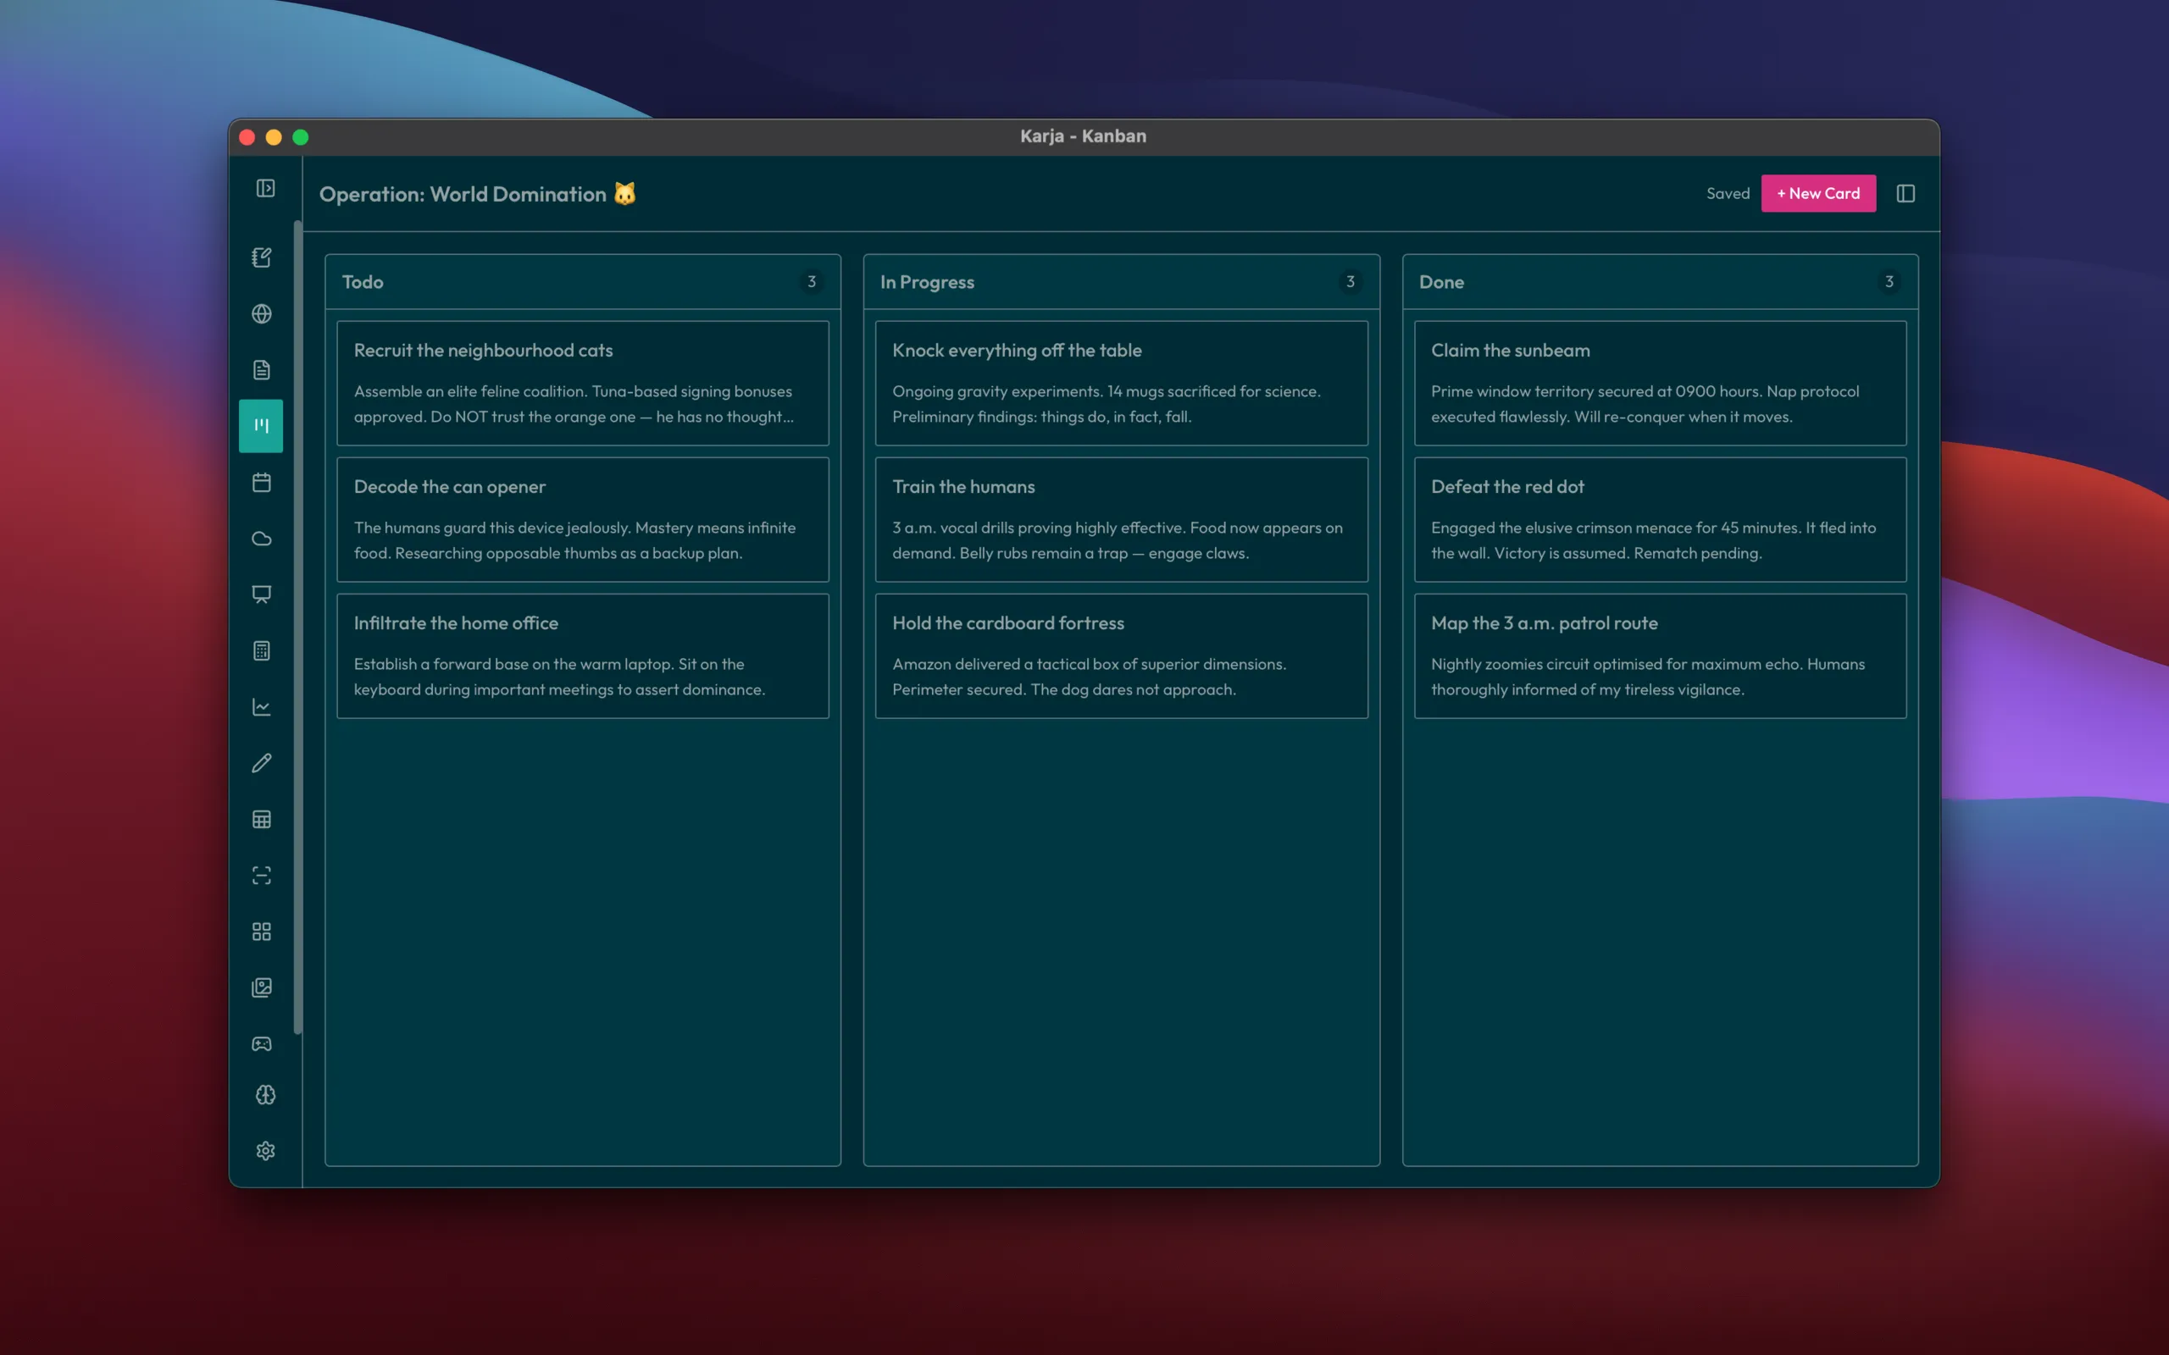Click the Todo column header

coord(583,282)
